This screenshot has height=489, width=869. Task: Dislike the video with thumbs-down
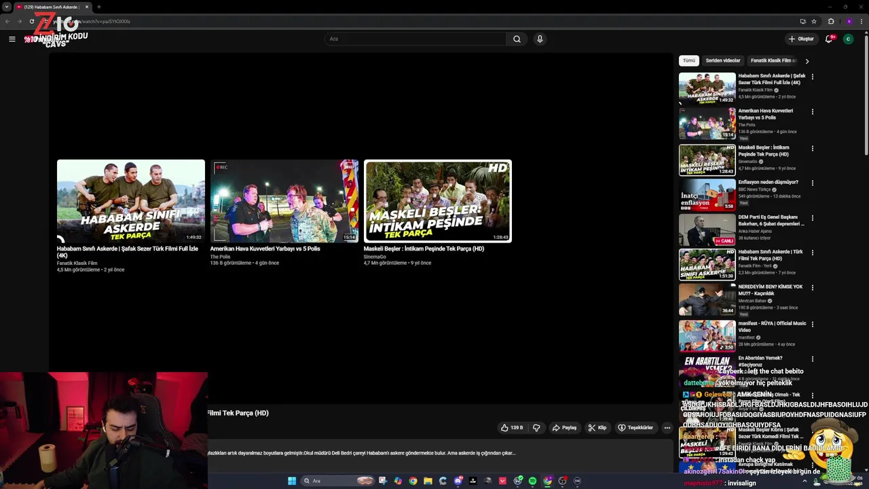[x=536, y=428]
